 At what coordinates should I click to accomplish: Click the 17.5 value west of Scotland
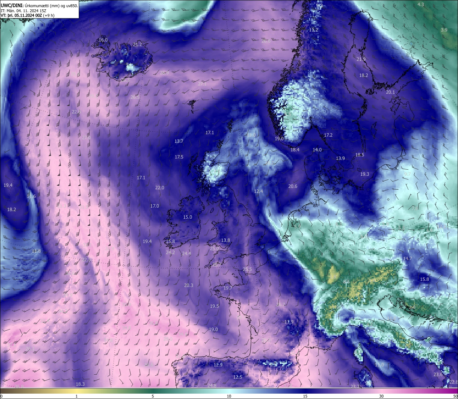tap(179, 157)
